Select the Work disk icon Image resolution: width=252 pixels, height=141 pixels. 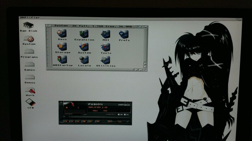pos(30,90)
